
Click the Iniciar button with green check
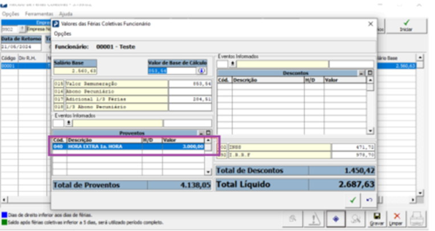[x=406, y=26]
